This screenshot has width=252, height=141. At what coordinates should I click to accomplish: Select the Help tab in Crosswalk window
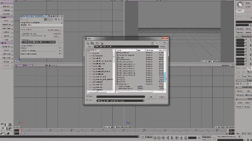[30, 25]
